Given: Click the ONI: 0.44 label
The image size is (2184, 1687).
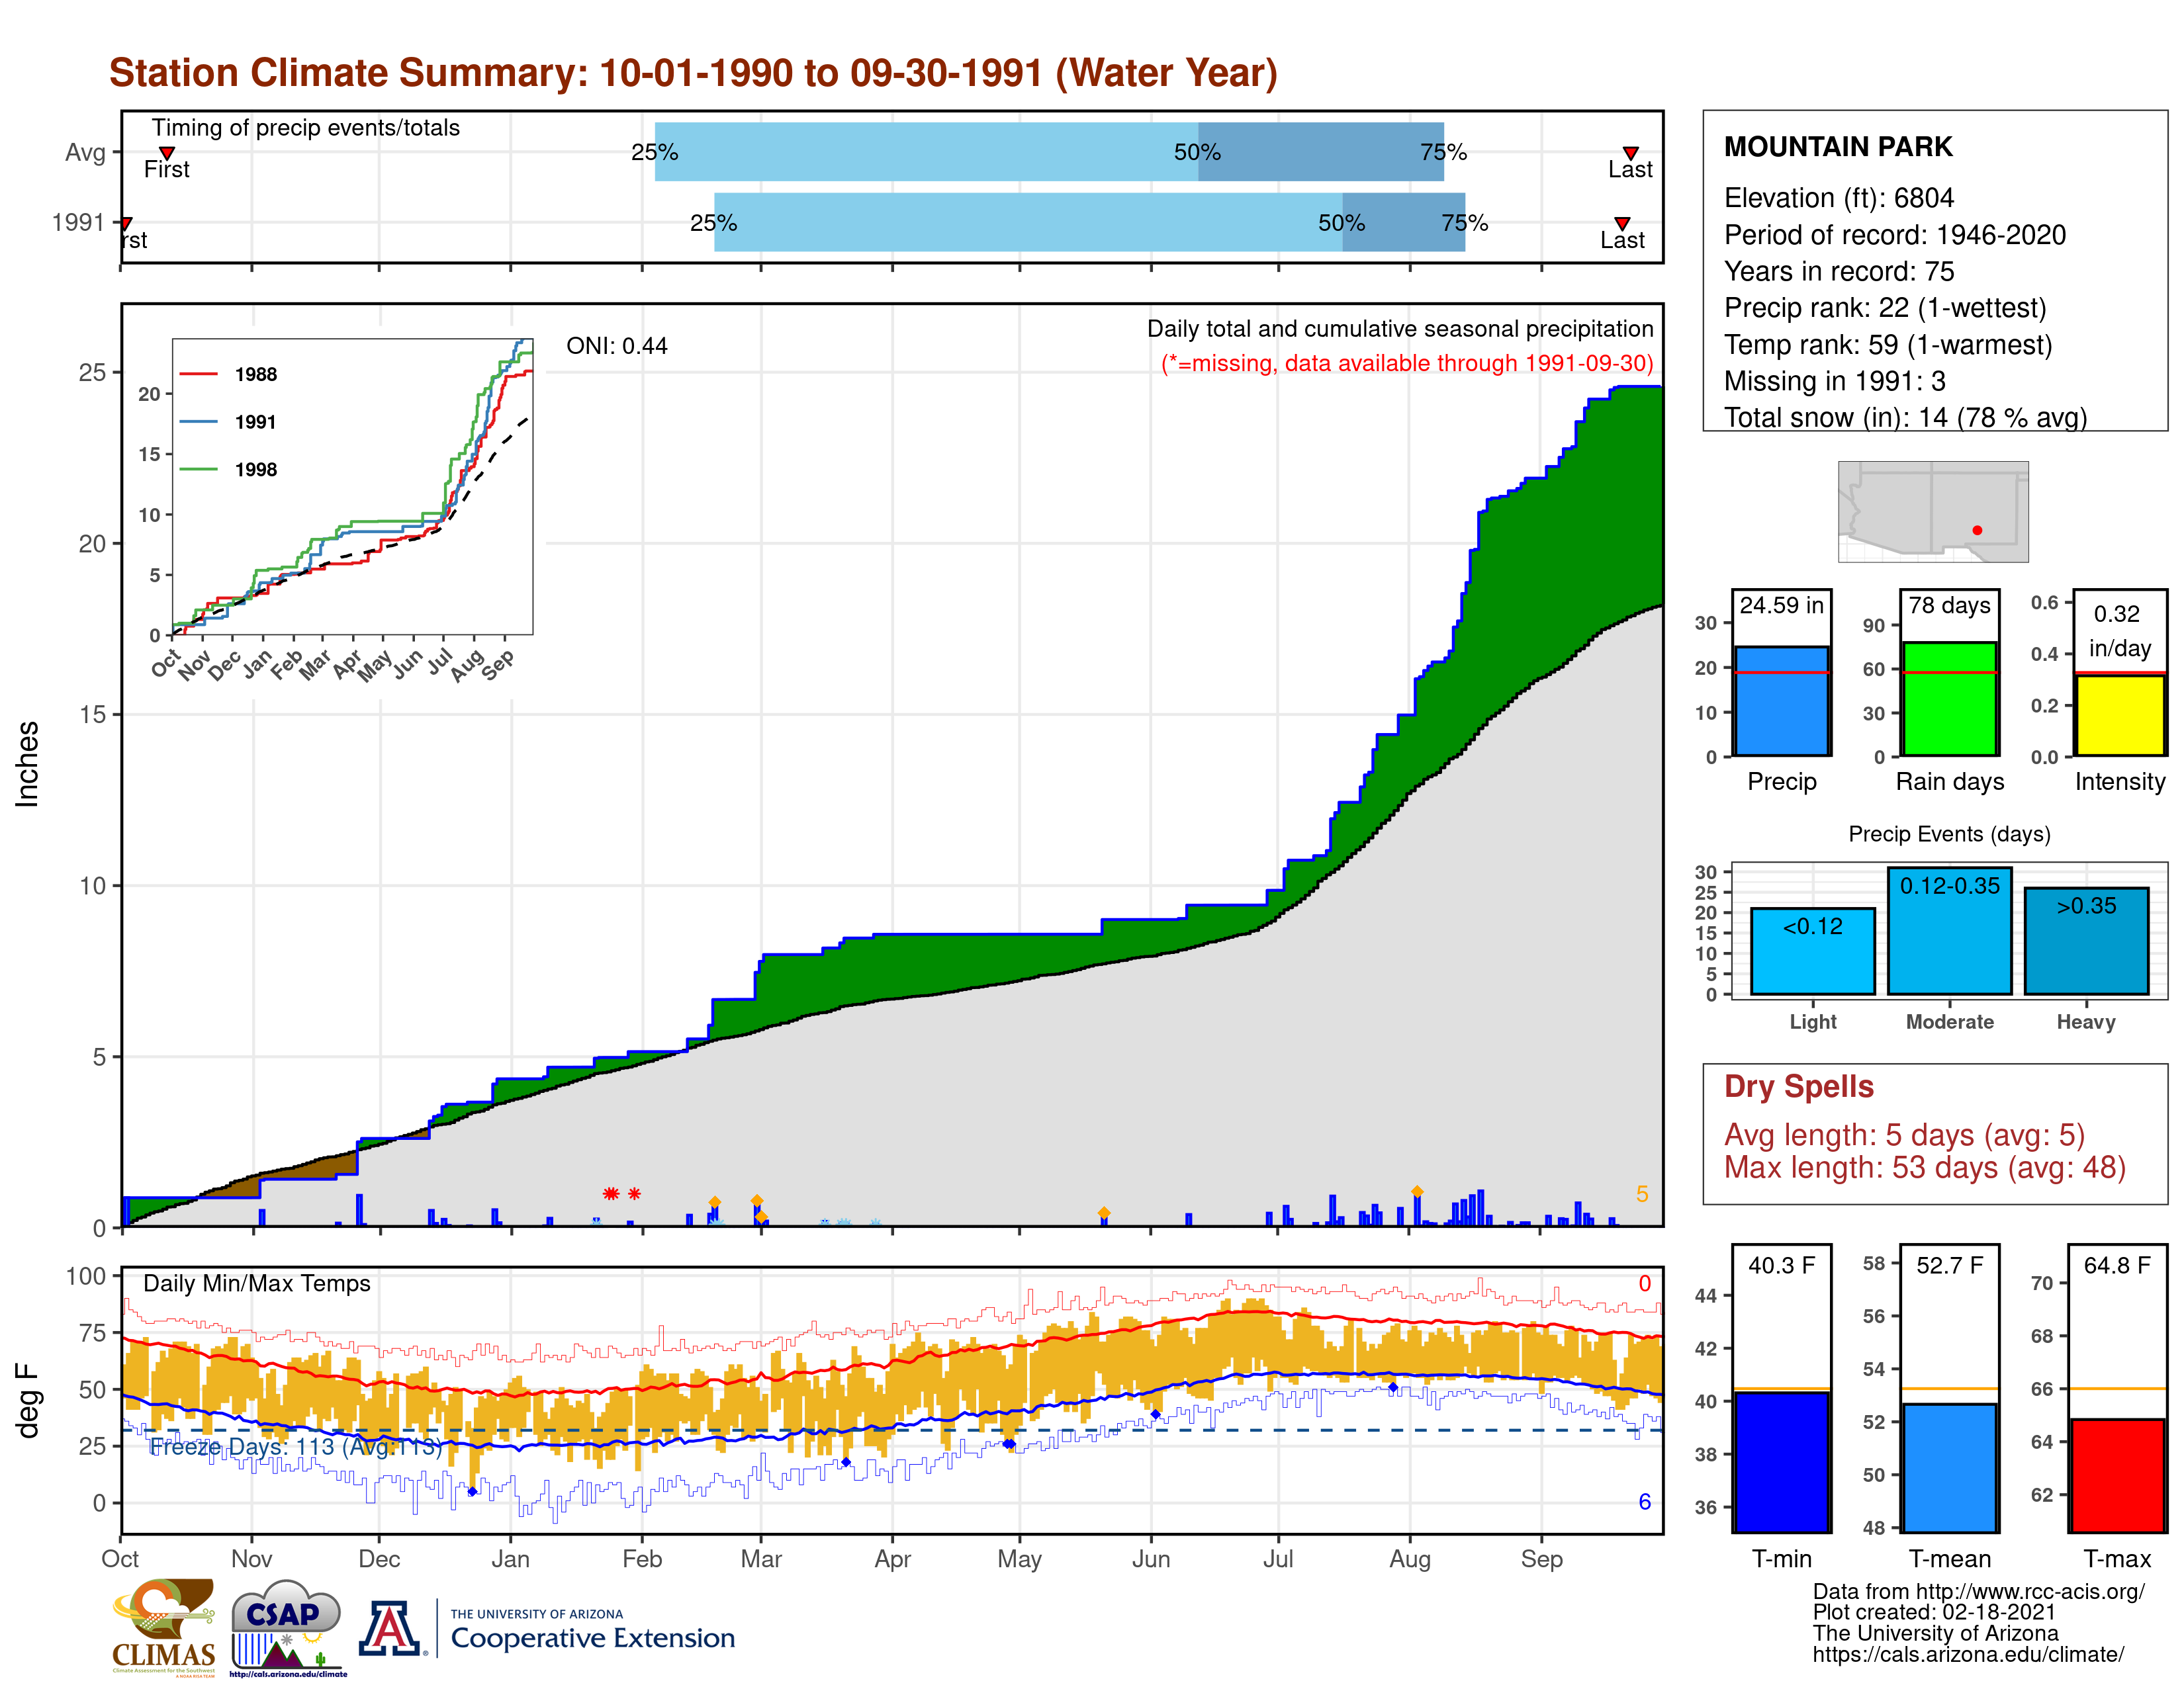Looking at the screenshot, I should (x=617, y=346).
